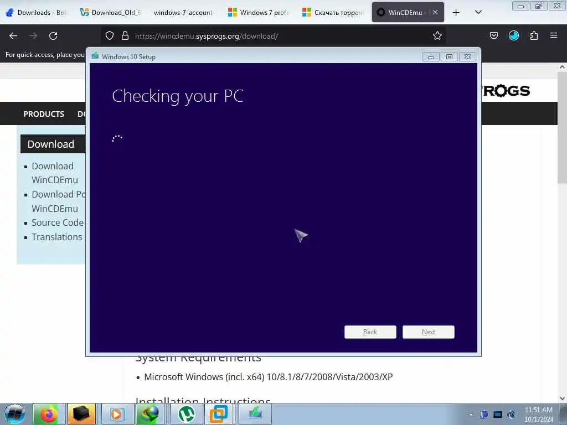Go back in browser history
Screen dimensions: 567x425
13,36
